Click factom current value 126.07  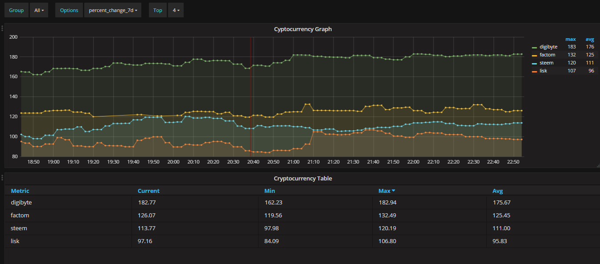147,215
